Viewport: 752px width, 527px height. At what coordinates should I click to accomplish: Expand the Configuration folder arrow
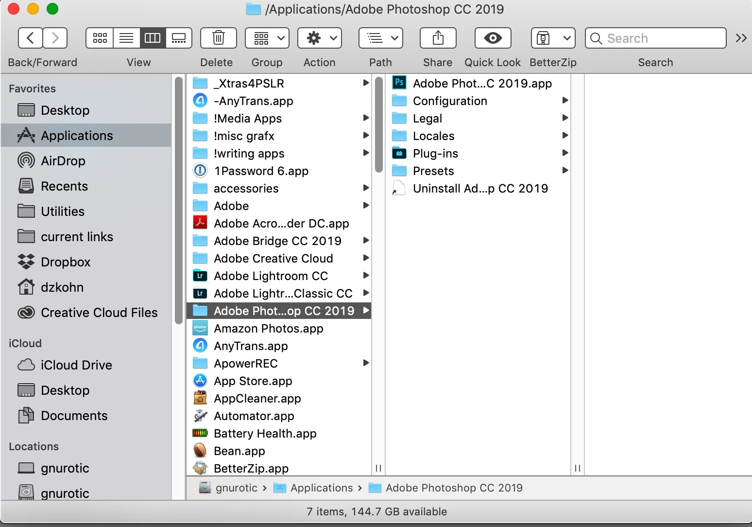click(565, 101)
